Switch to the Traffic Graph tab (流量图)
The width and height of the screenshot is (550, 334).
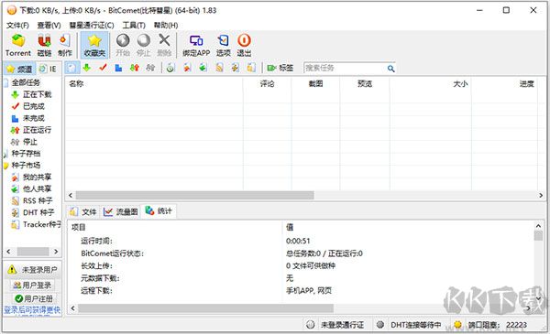[x=121, y=211]
